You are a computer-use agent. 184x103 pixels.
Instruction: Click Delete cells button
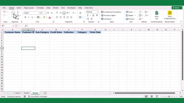coord(130,15)
